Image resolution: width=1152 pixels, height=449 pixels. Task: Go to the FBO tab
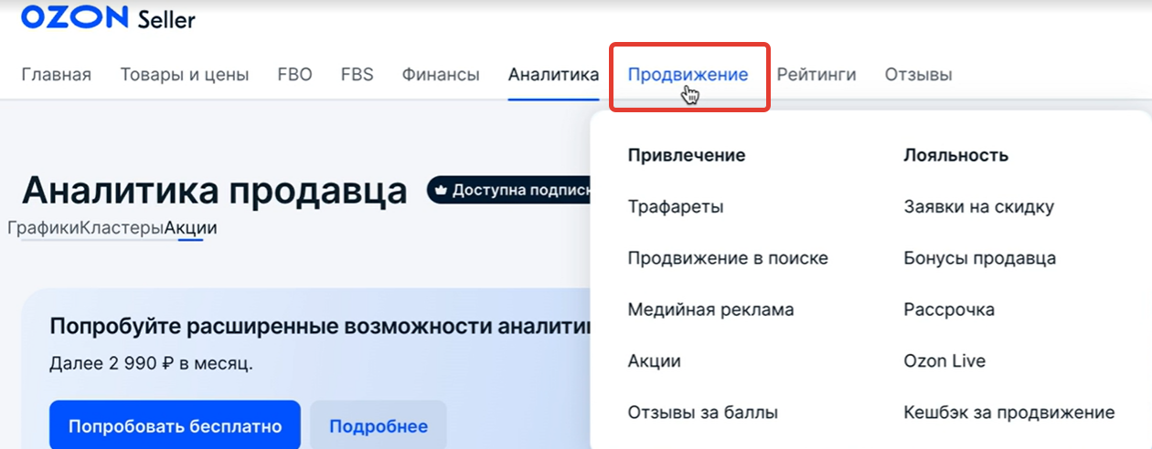[294, 75]
